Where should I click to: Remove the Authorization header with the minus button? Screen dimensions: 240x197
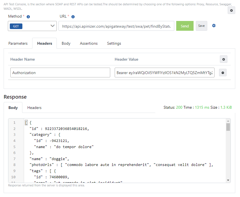pos(223,72)
